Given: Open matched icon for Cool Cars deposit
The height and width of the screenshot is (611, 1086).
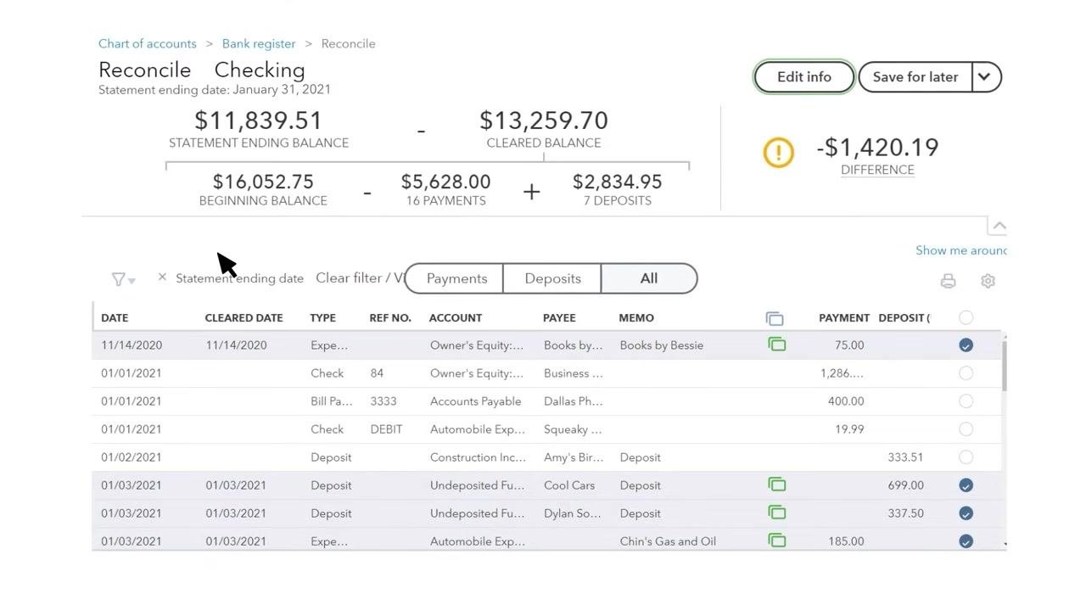Looking at the screenshot, I should tap(776, 485).
